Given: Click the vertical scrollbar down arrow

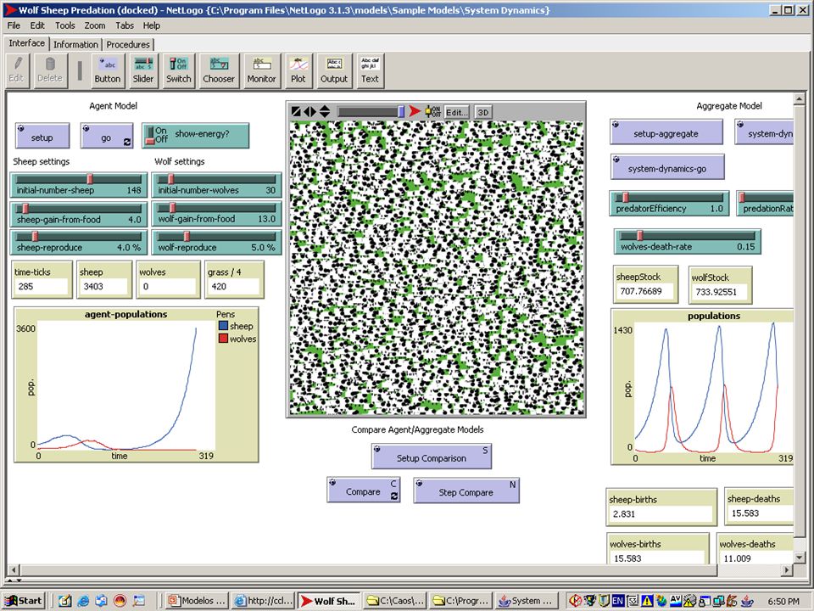Looking at the screenshot, I should pos(799,557).
